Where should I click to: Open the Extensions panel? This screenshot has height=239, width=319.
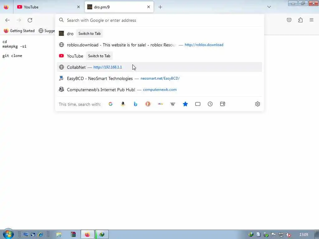coord(300,20)
